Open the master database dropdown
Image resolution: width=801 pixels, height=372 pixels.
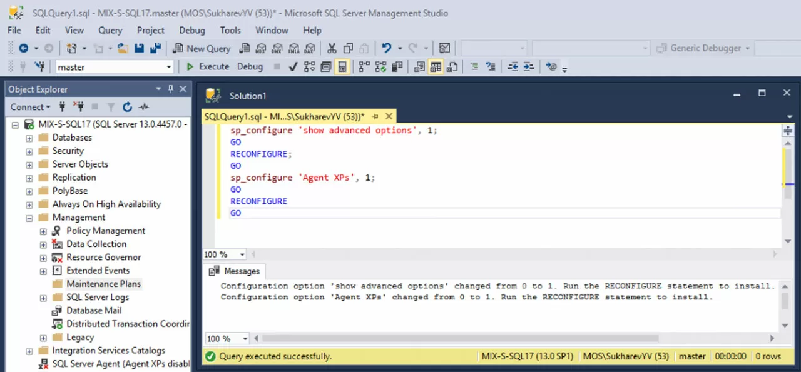pos(168,67)
